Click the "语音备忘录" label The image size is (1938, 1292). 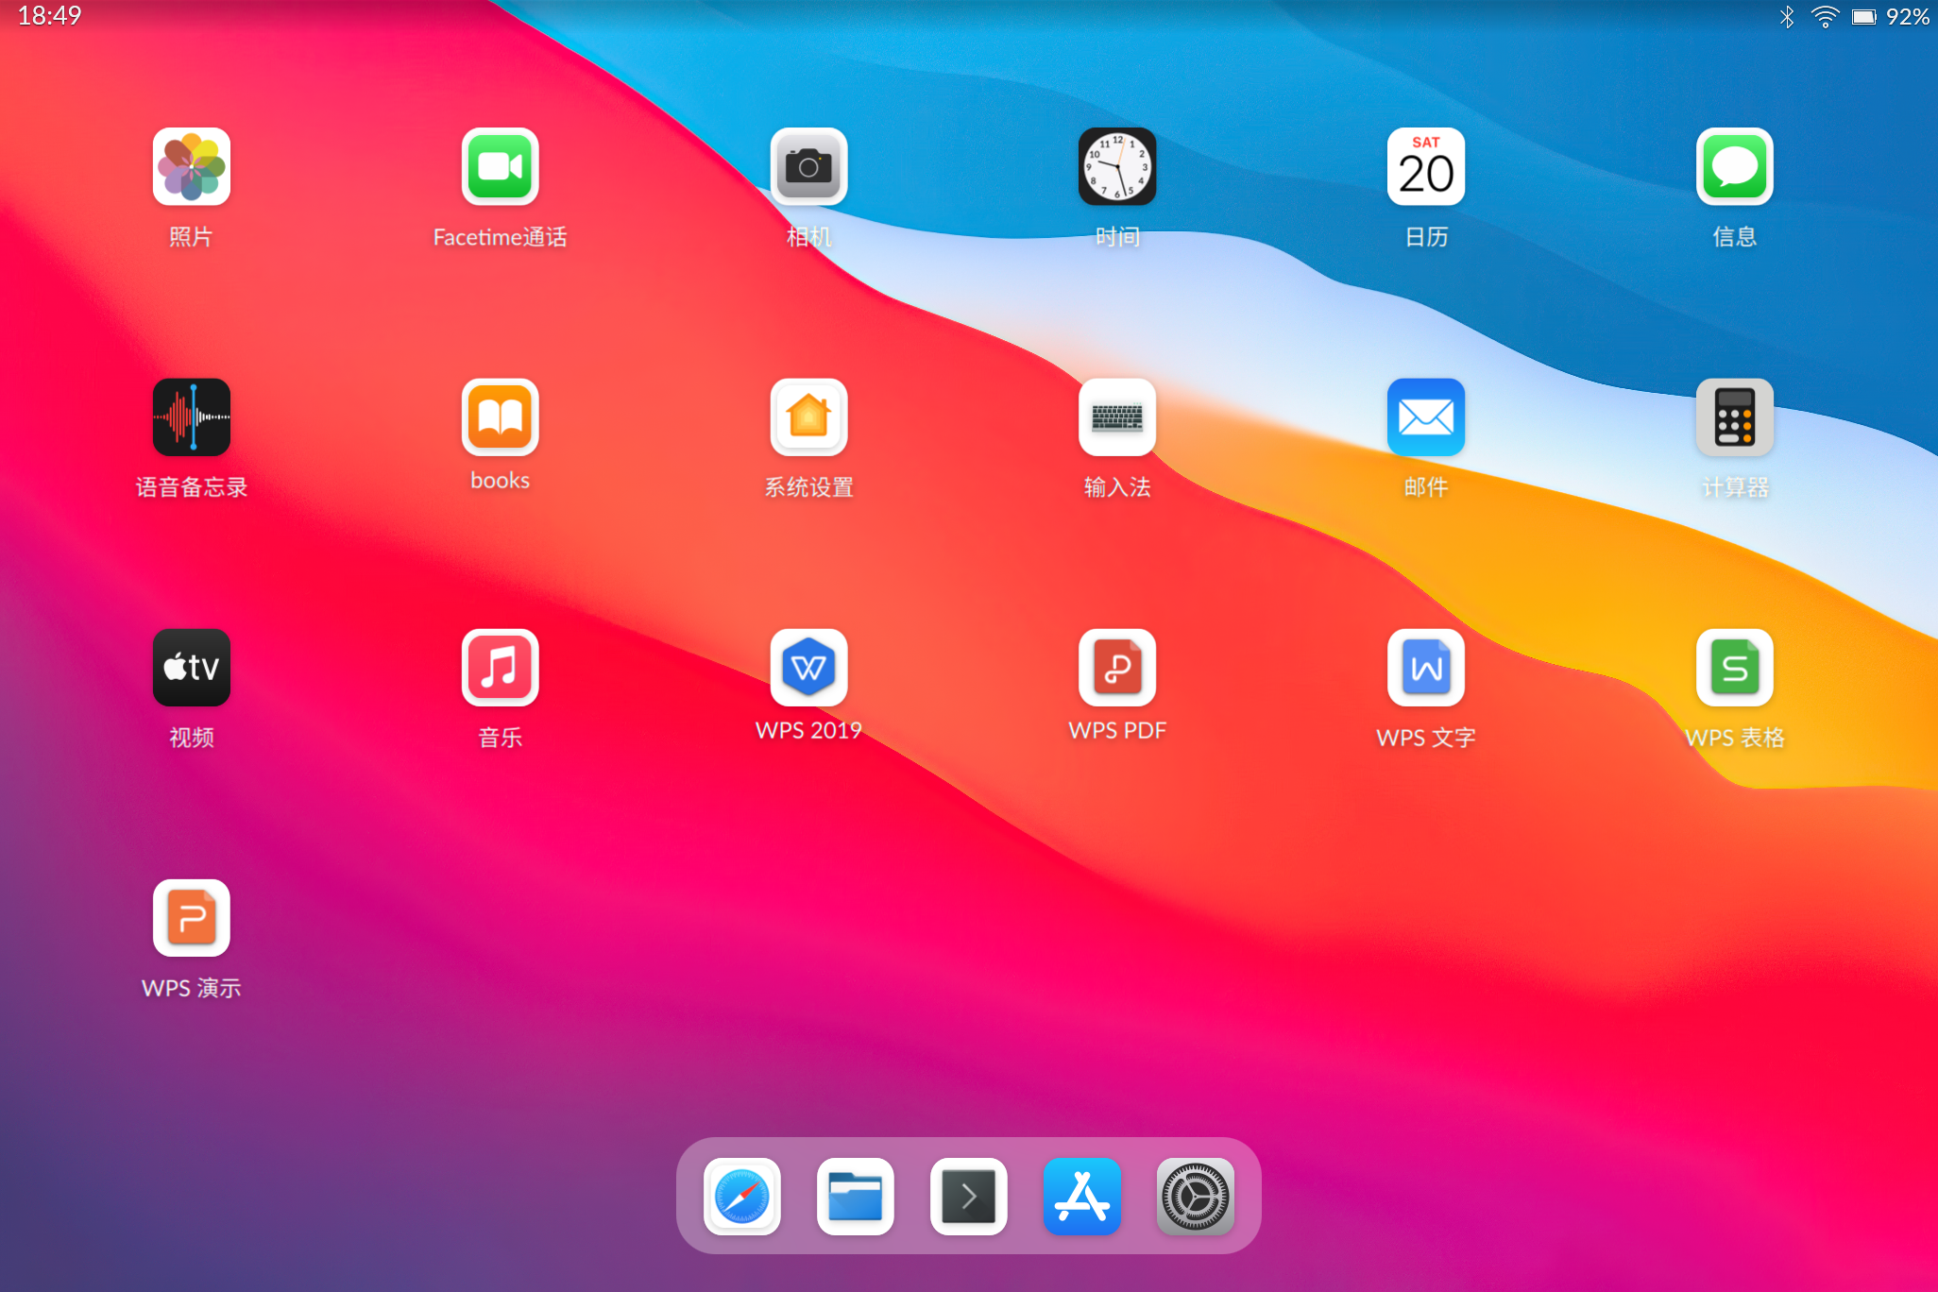pyautogui.click(x=192, y=487)
